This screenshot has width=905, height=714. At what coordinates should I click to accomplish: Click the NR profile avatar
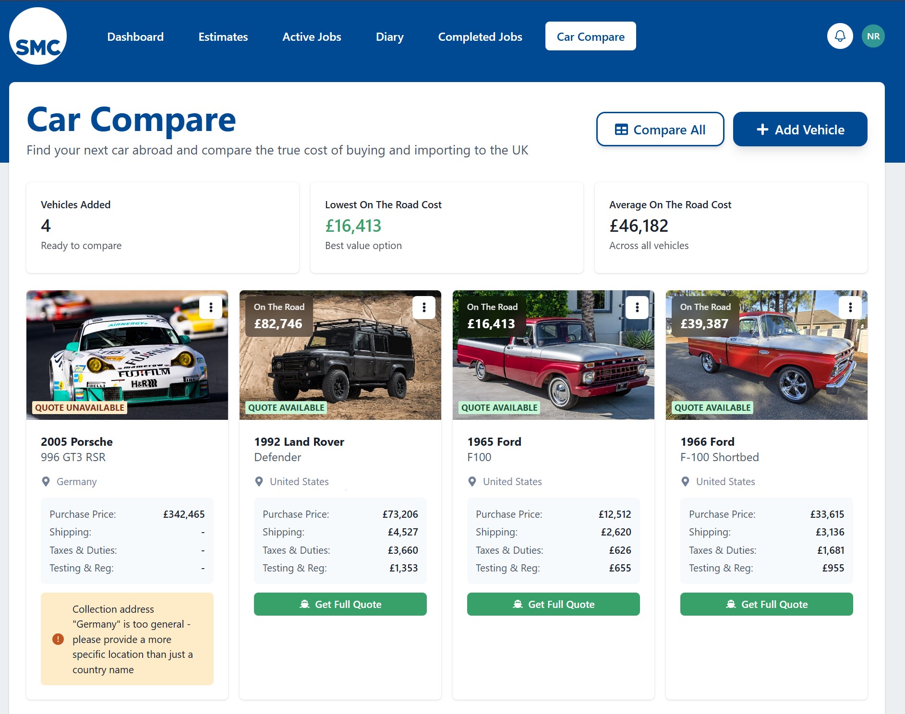(874, 36)
